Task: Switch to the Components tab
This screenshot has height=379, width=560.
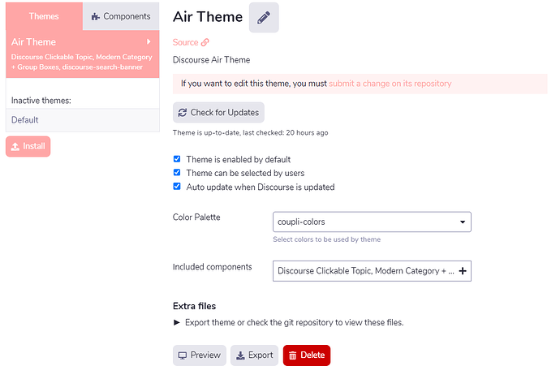Action: pyautogui.click(x=121, y=16)
